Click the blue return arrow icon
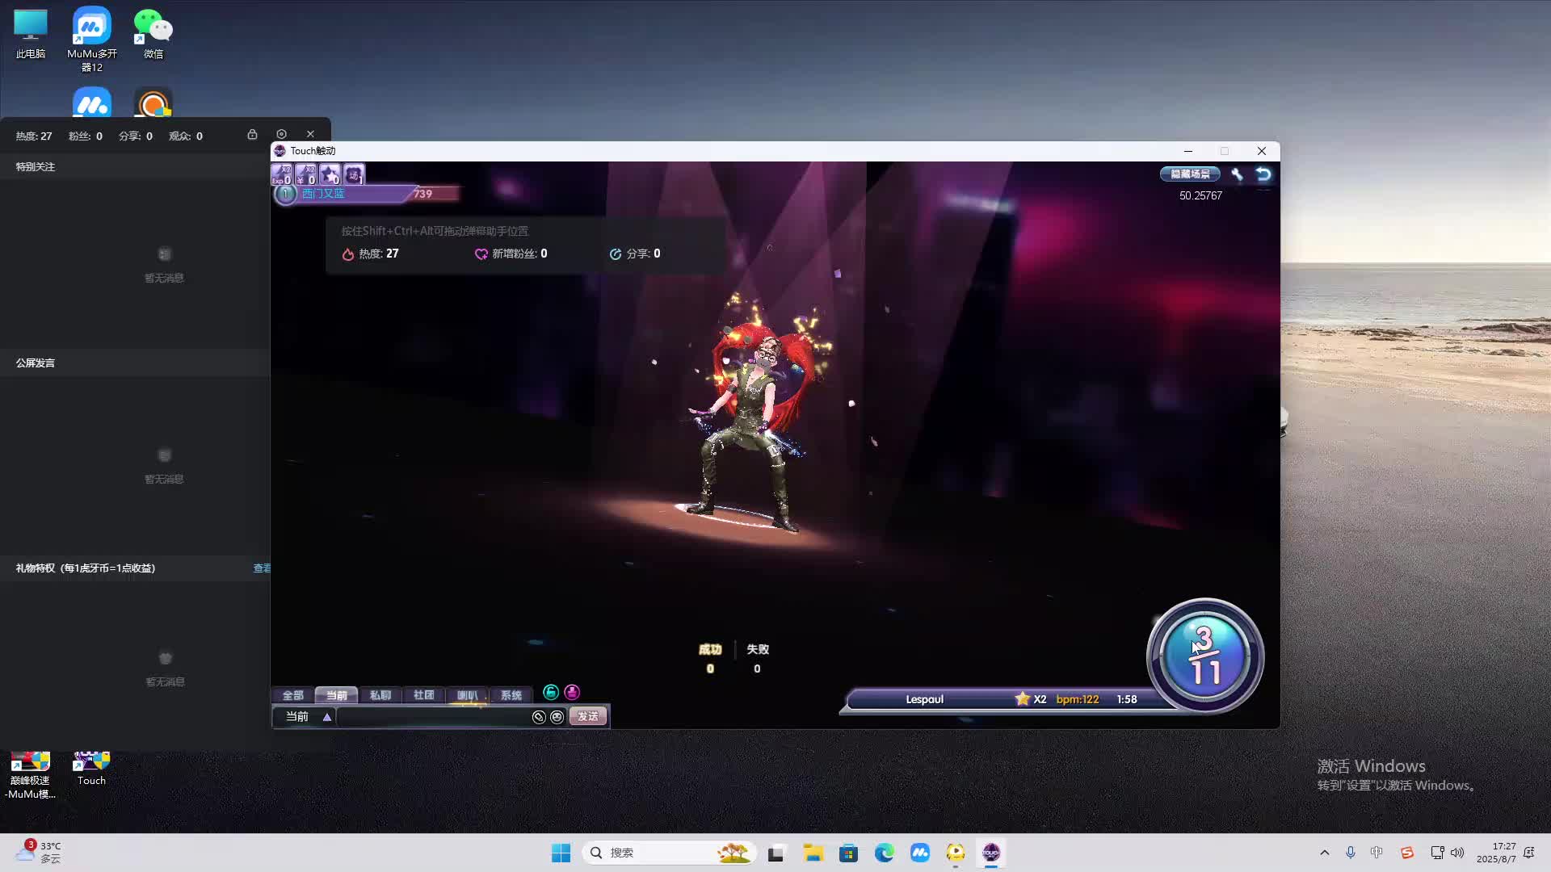The image size is (1551, 872). (1263, 174)
